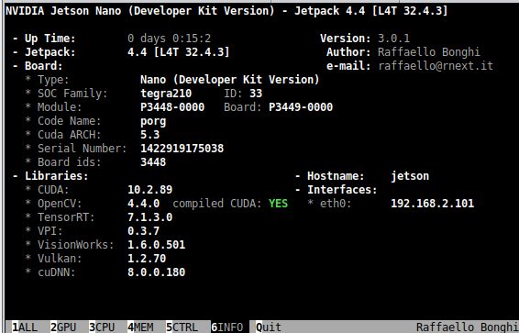Image resolution: width=519 pixels, height=333 pixels.
Task: Click the title line NVIDIA Jetson Nano header
Action: pos(226,11)
